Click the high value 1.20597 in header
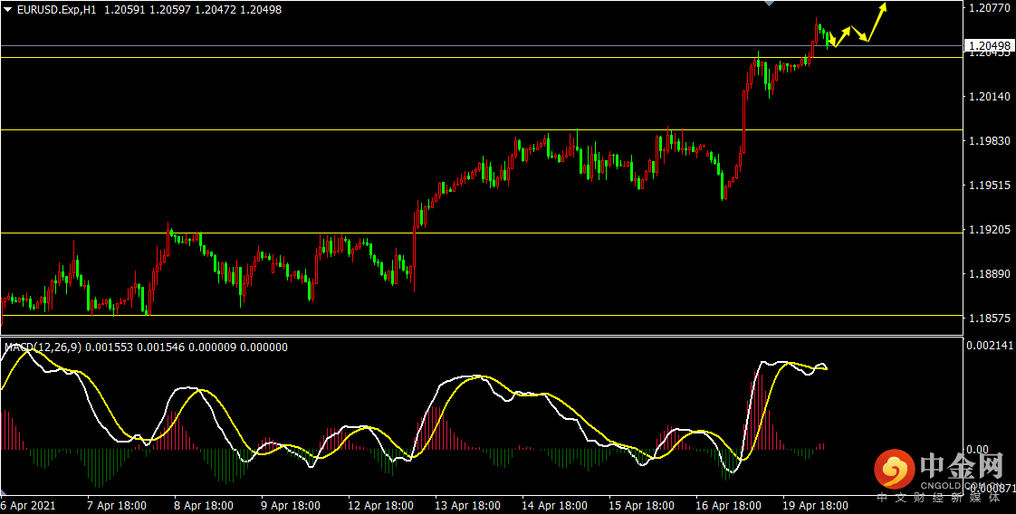This screenshot has width=1016, height=514. click(x=169, y=10)
